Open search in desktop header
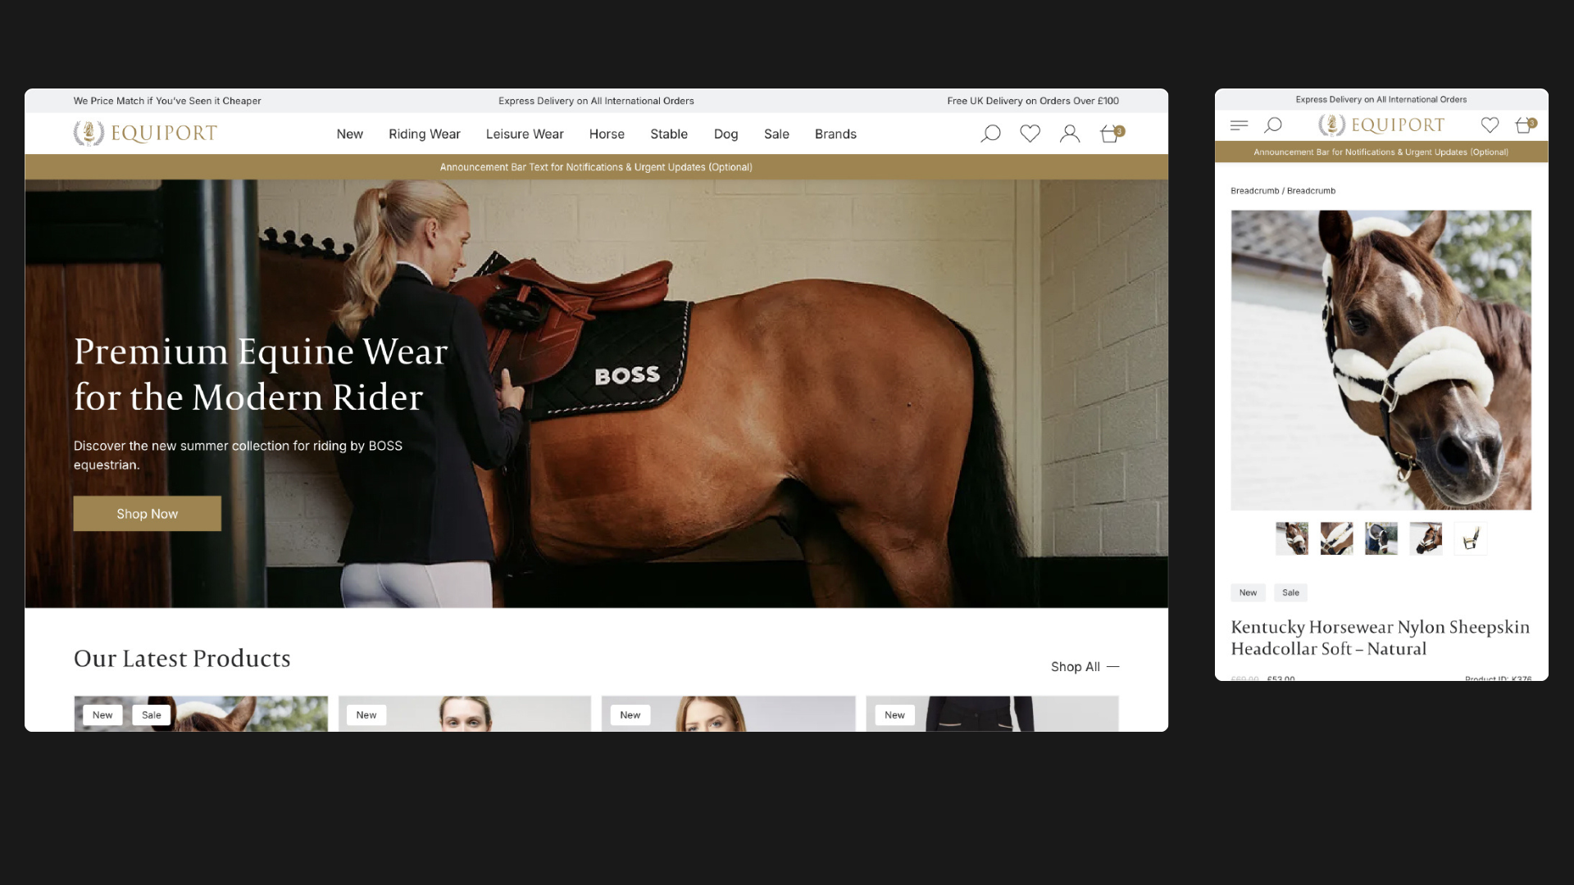 coord(990,134)
